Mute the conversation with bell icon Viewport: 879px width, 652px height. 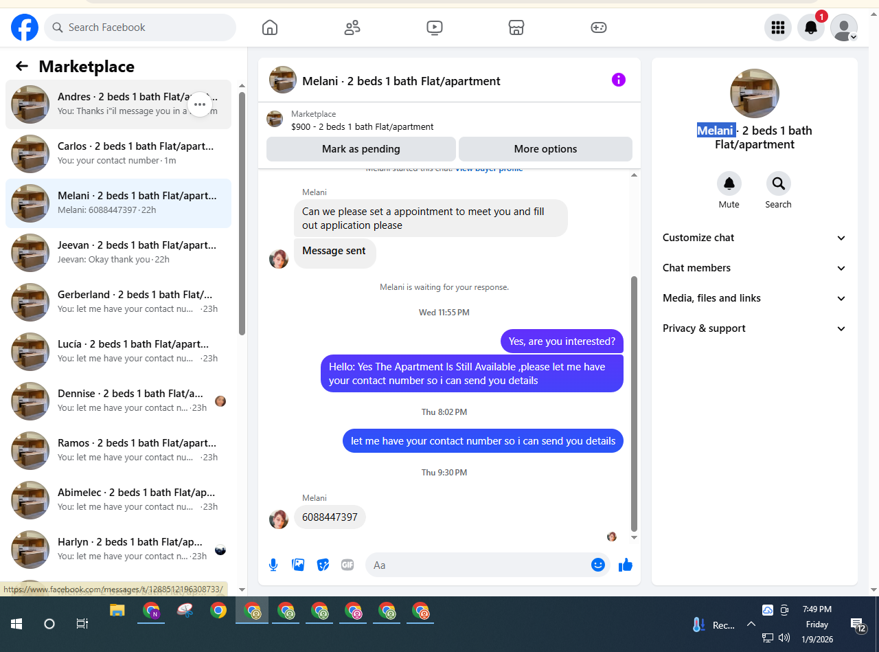coord(729,183)
